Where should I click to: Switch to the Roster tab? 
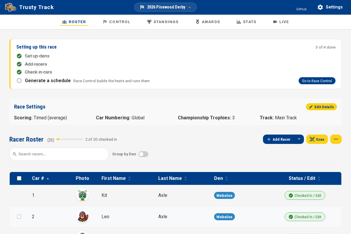[74, 22]
